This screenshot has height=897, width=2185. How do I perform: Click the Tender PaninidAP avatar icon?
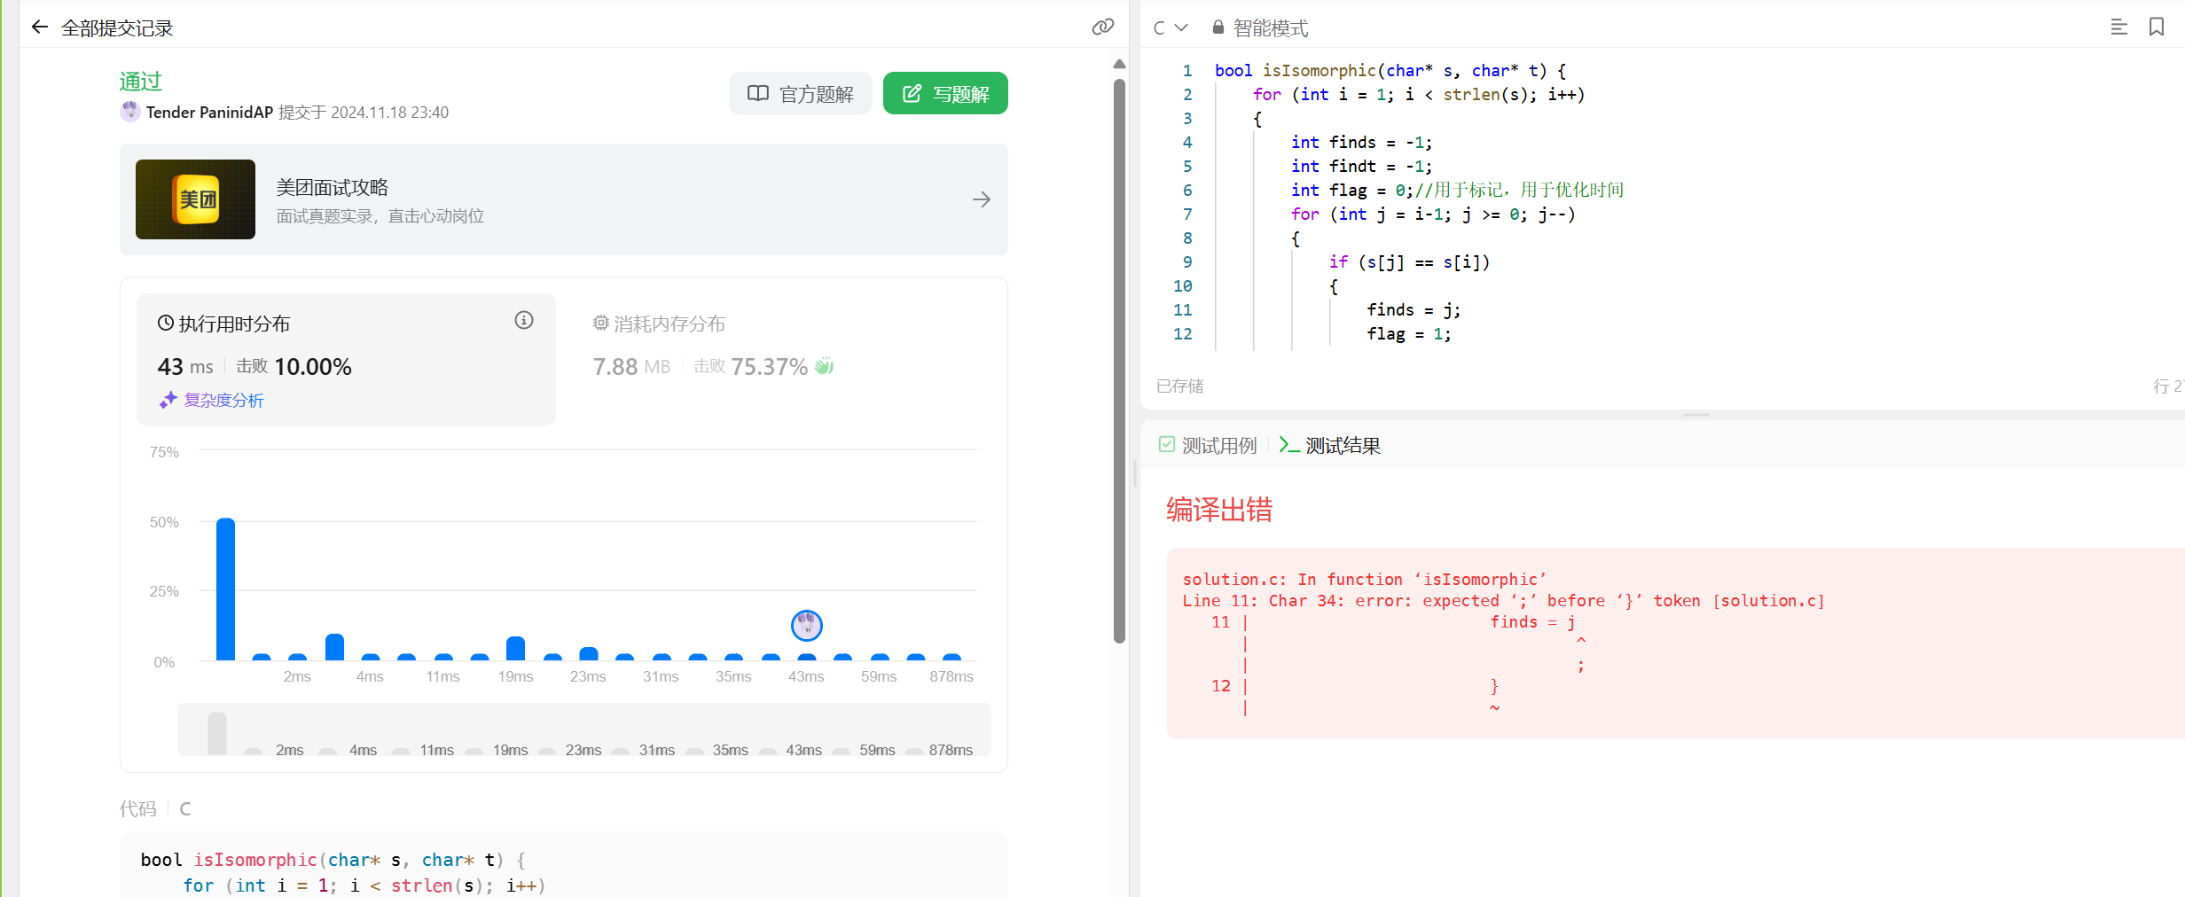point(130,112)
